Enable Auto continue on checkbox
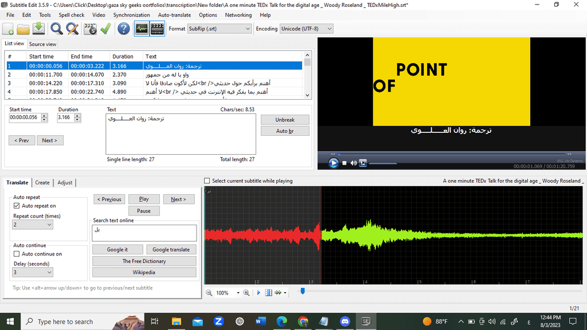Image resolution: width=587 pixels, height=330 pixels. pyautogui.click(x=17, y=254)
